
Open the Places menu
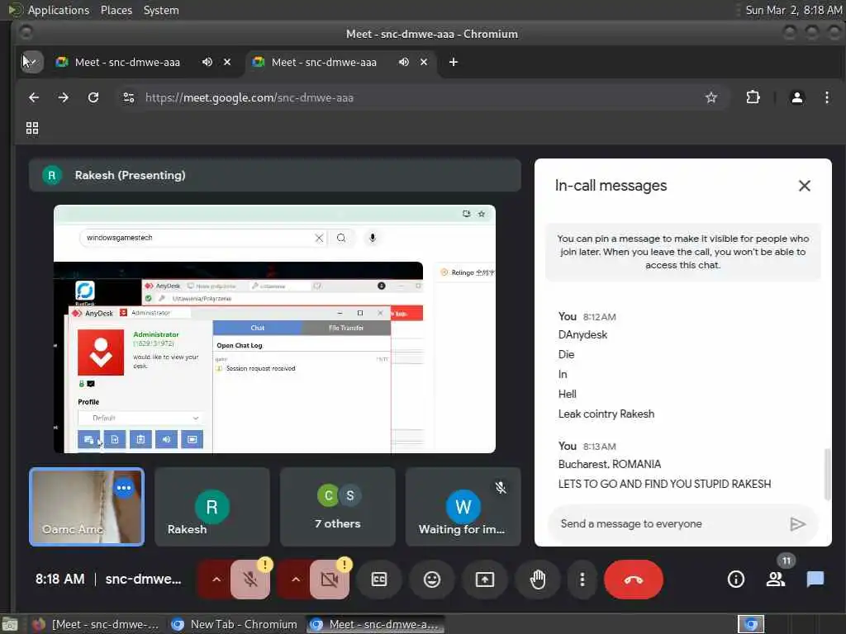(116, 10)
